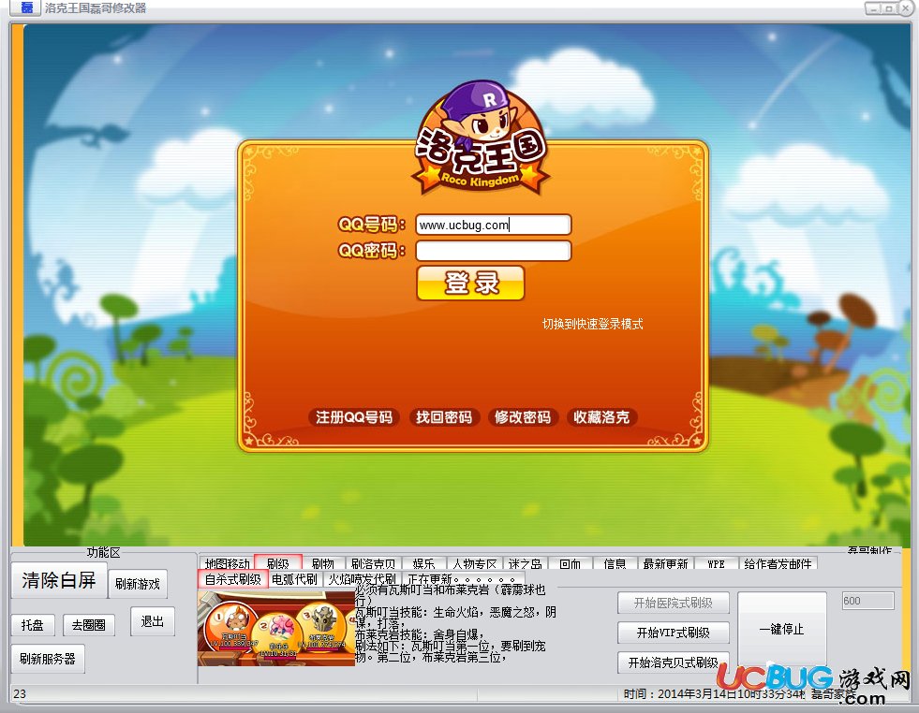Open the 人物专区 tab

click(475, 563)
